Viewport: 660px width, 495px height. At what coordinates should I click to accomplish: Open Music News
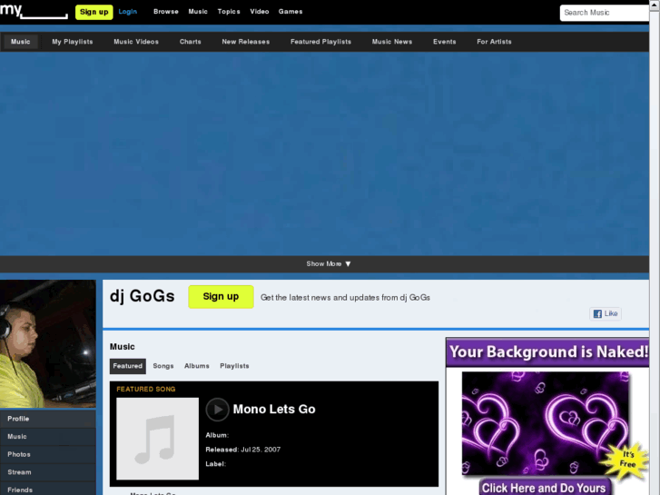click(x=392, y=42)
